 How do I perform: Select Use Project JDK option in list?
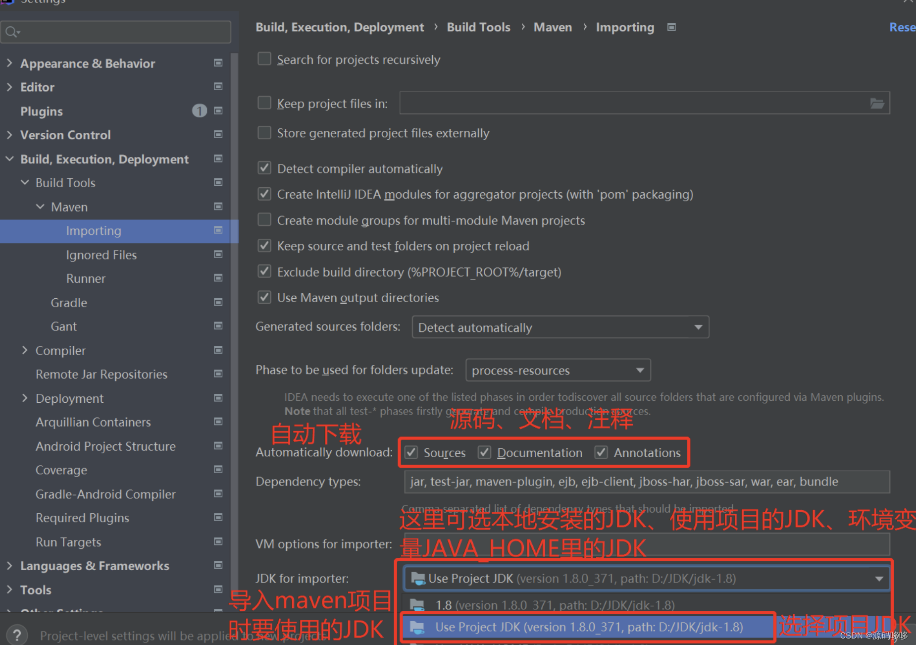coord(587,627)
